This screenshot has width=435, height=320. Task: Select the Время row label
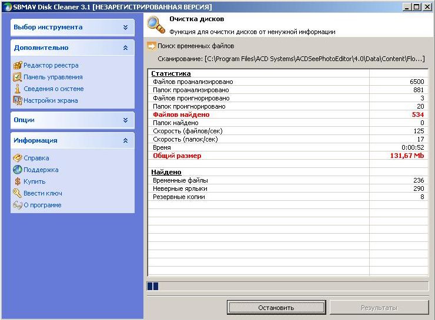coord(162,147)
